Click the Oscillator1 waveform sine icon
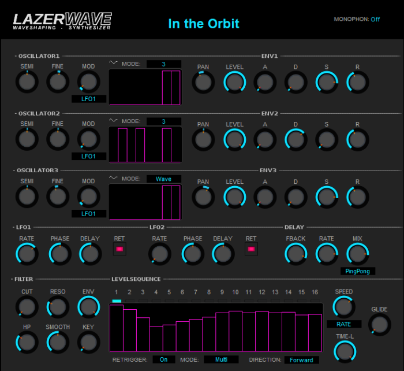The width and height of the screenshot is (404, 371). tap(113, 62)
